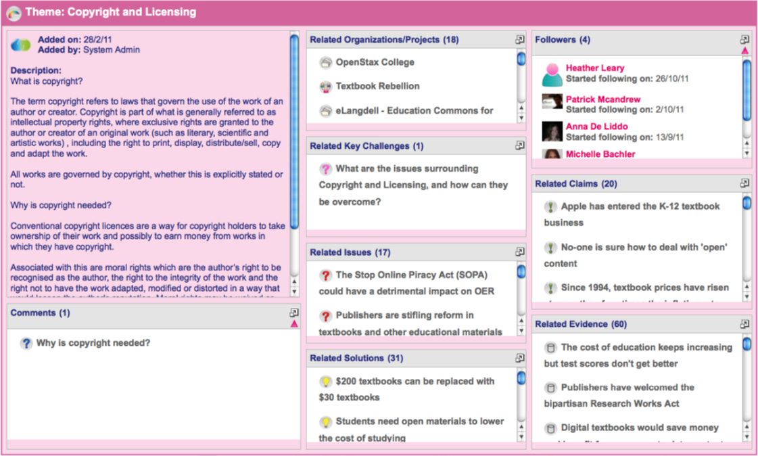
Task: Open eLangdell - Education Commons link
Action: click(414, 111)
